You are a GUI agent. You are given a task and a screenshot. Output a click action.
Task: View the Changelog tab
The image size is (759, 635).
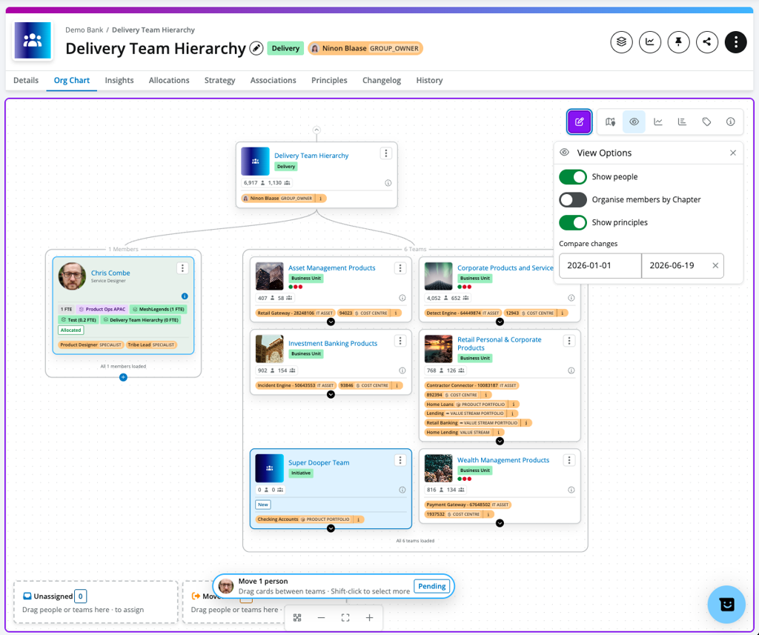click(382, 80)
